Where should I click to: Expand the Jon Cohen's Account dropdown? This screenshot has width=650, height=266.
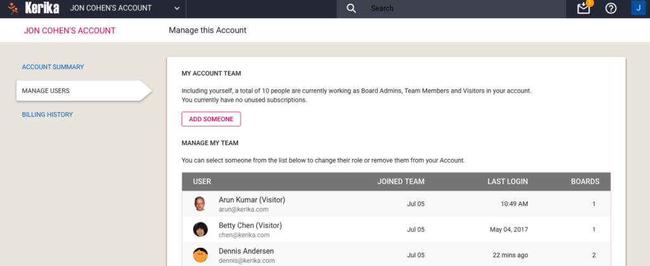click(125, 8)
